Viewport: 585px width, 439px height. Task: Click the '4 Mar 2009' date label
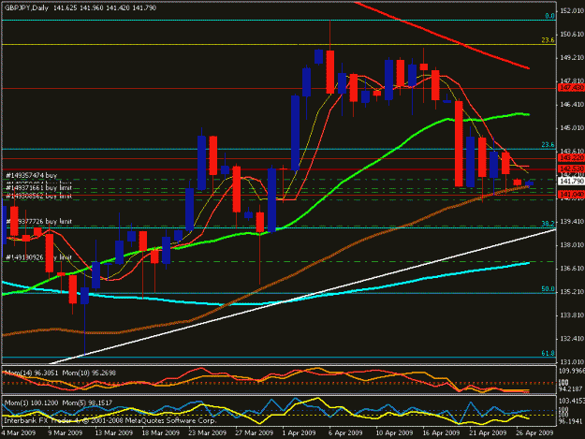point(19,432)
